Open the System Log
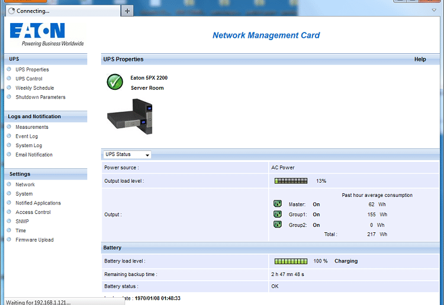Screen dimensions: 444x305 coord(28,145)
